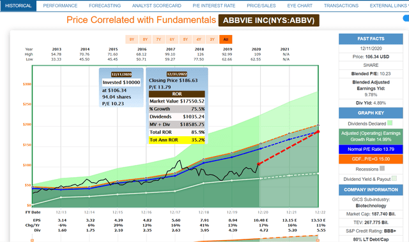The image size is (409, 242).
Task: Toggle Dividends Declared green swatch
Action: (390, 123)
